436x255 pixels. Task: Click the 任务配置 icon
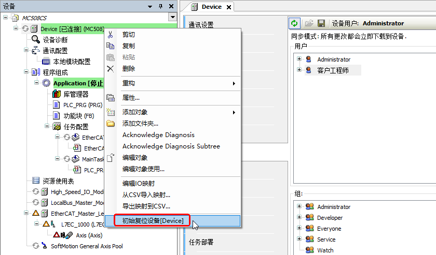click(57, 126)
